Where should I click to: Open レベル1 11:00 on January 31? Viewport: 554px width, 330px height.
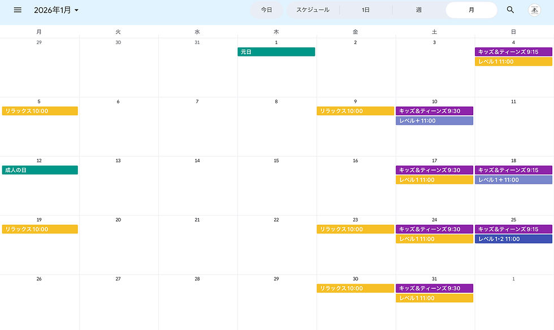click(x=434, y=298)
